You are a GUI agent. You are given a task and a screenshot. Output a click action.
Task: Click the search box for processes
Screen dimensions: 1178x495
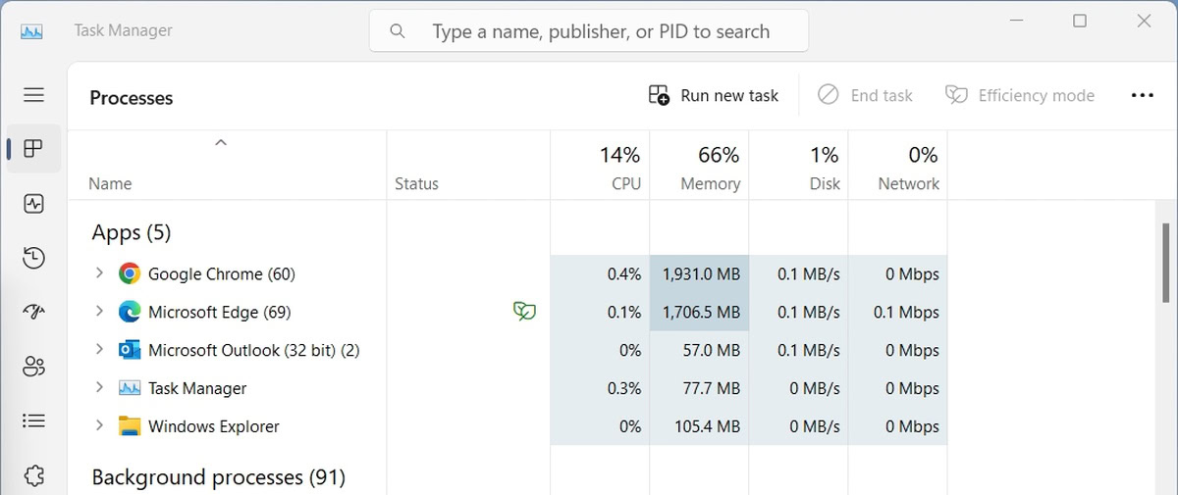pyautogui.click(x=589, y=31)
